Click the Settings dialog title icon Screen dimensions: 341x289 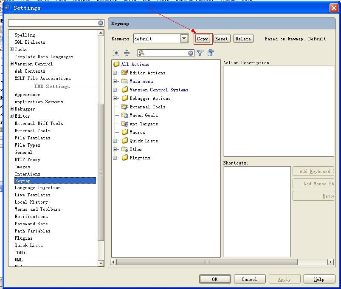tap(8, 8)
